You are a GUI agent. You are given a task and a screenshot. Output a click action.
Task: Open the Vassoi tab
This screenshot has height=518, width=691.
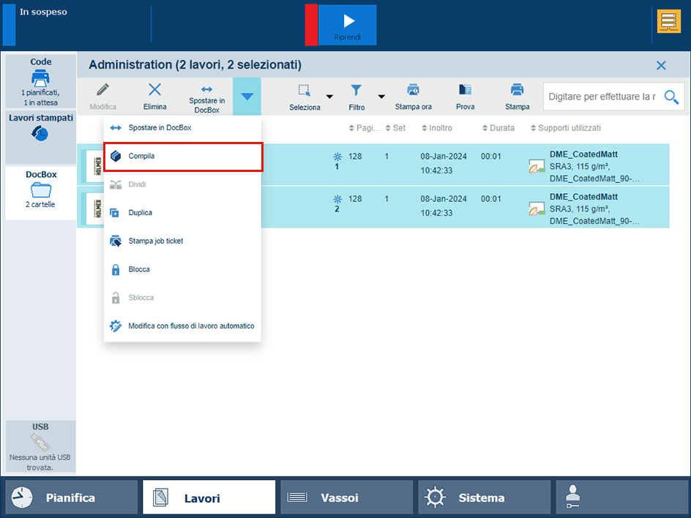point(347,498)
